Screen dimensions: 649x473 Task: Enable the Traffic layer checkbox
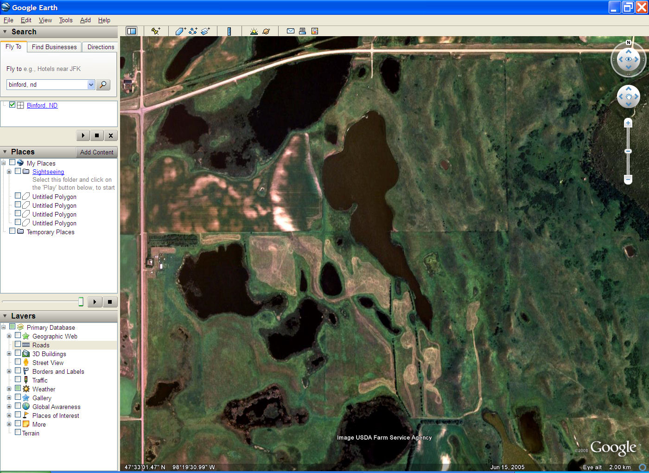pos(18,380)
